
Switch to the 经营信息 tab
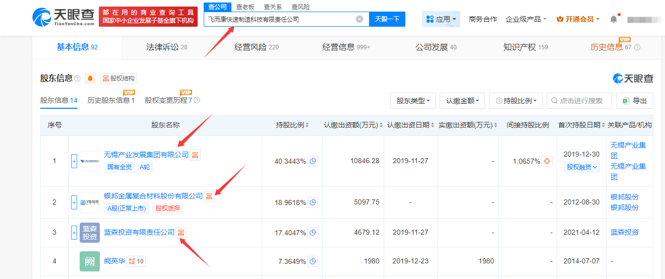click(x=346, y=47)
